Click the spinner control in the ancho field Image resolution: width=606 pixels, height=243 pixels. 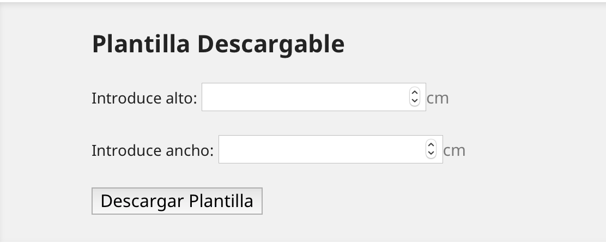[431, 149]
